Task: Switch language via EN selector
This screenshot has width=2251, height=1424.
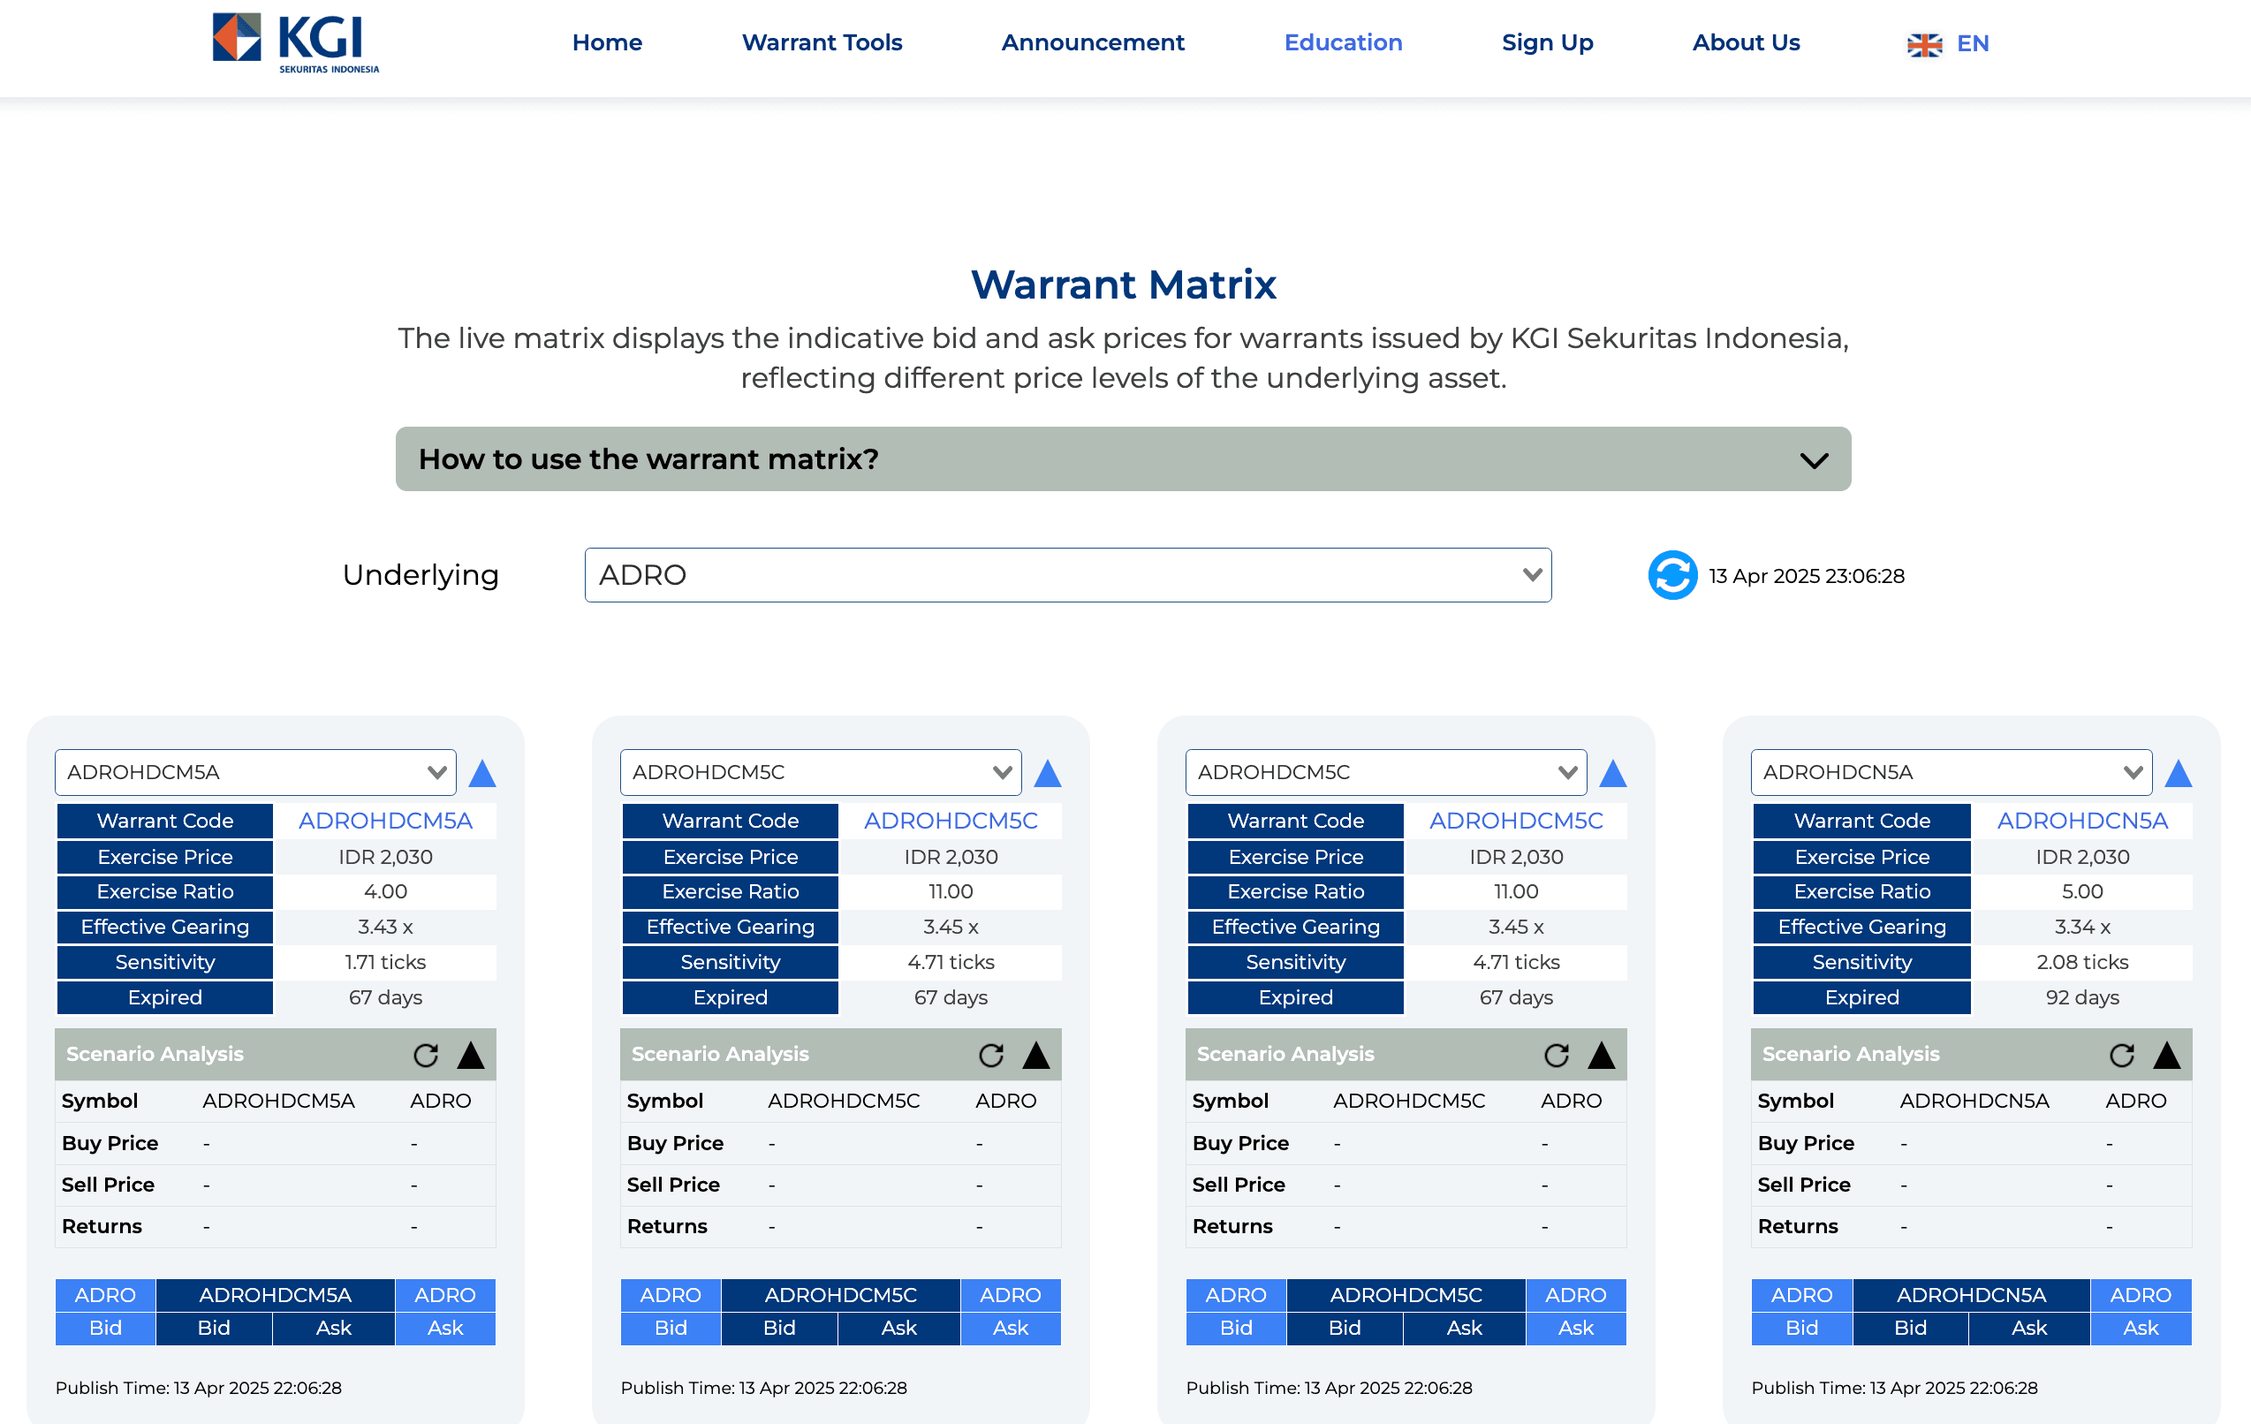Action: click(1973, 44)
